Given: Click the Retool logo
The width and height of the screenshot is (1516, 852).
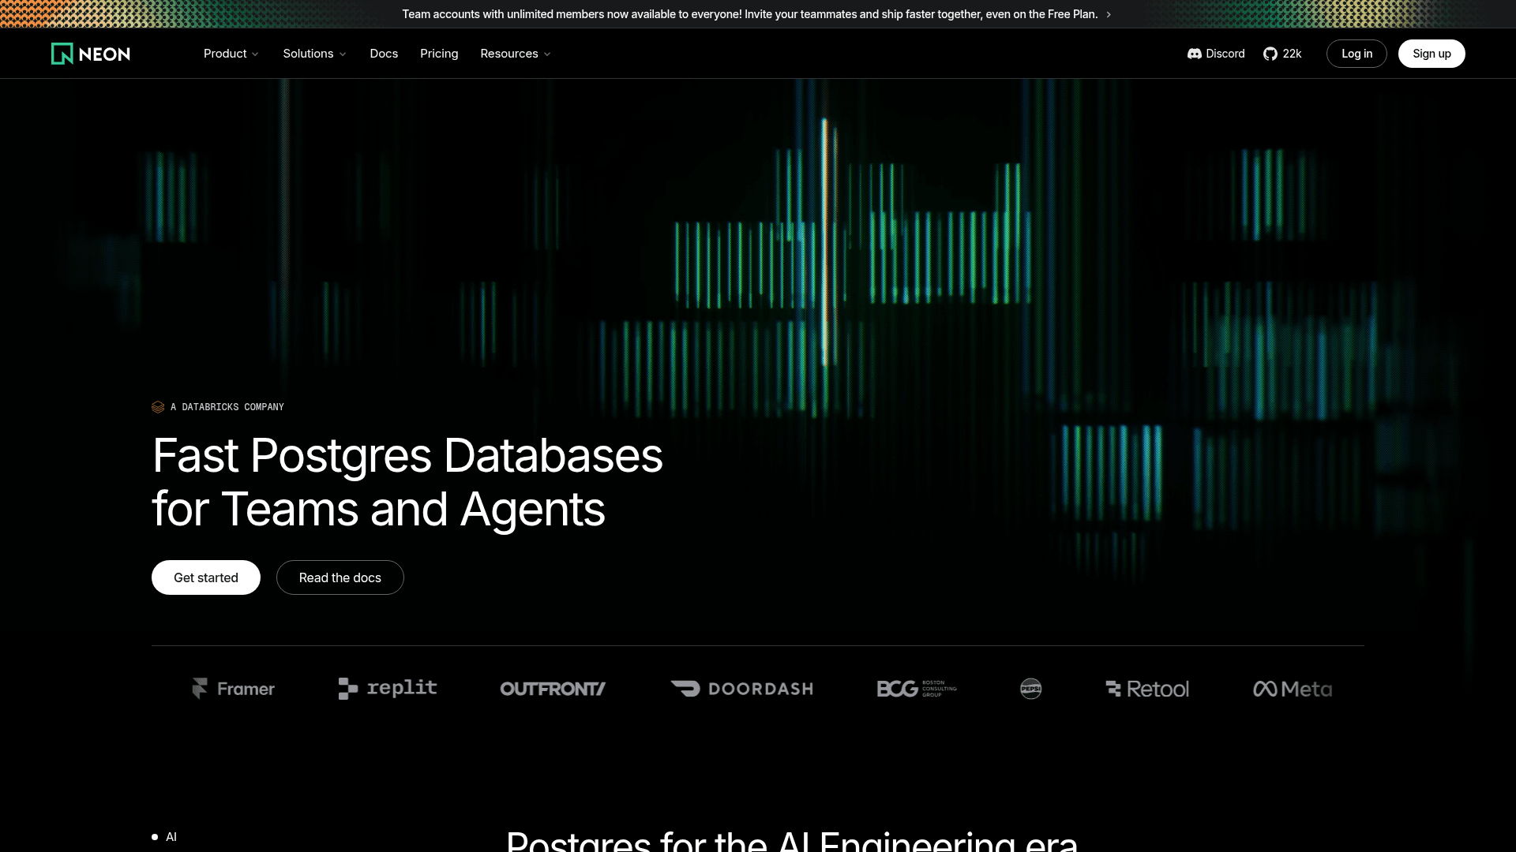Looking at the screenshot, I should pyautogui.click(x=1146, y=689).
